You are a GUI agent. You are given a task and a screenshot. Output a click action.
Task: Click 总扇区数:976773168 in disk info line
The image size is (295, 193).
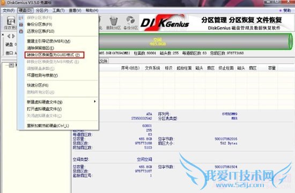[x=227, y=53]
